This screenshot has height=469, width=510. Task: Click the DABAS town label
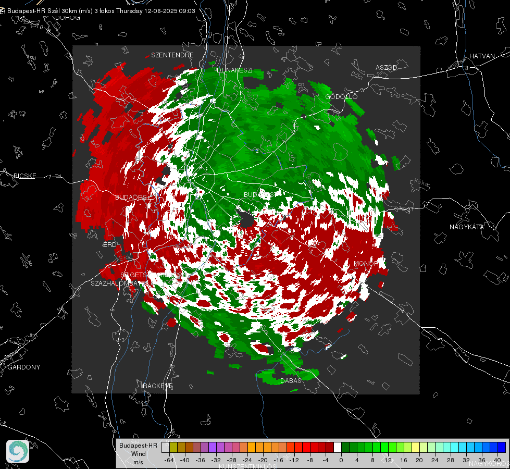click(291, 380)
